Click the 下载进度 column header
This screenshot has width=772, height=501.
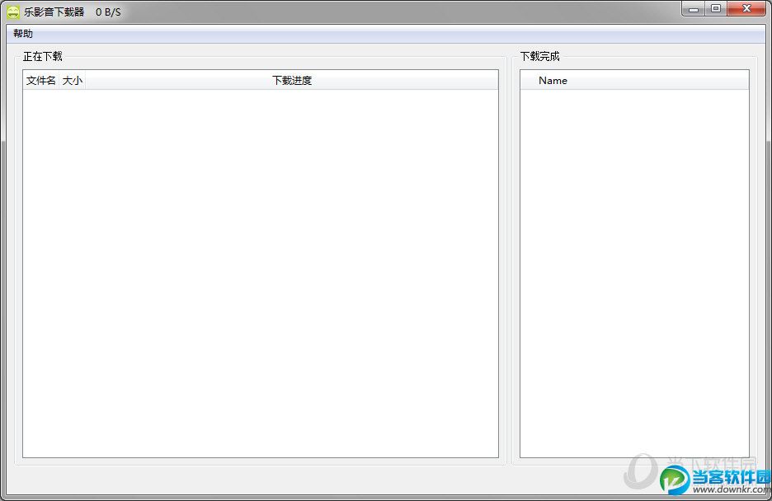coord(292,80)
